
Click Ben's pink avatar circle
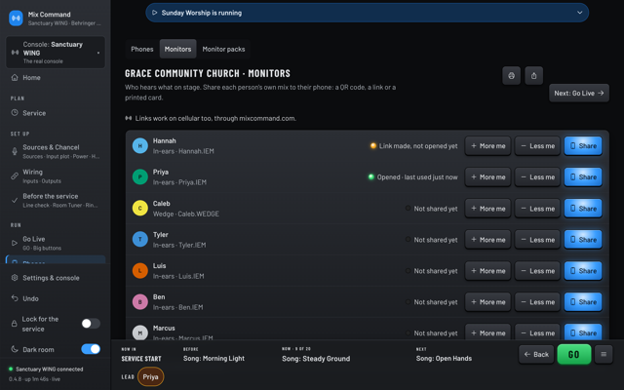pyautogui.click(x=140, y=301)
